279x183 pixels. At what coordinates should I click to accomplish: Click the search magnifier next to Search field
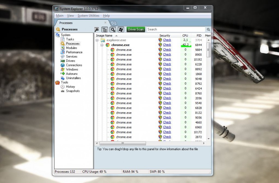tap(208, 29)
